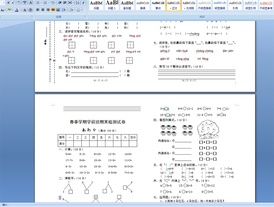Screen dimensions: 274x207
Task: Toggle show paragraph marks
Action: [x=84, y=3]
